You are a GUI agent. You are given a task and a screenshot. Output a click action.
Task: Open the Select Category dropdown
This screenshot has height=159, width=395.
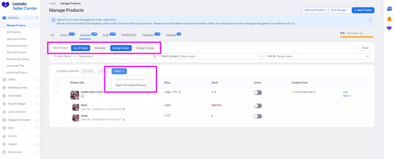212,57
